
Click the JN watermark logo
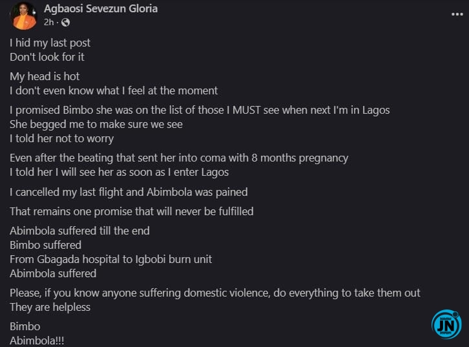pyautogui.click(x=446, y=324)
